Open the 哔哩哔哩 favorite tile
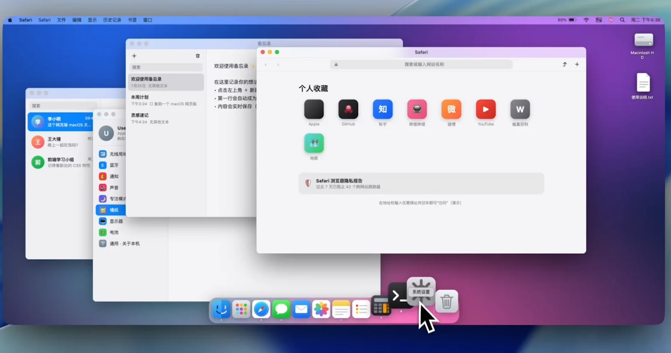 (417, 109)
